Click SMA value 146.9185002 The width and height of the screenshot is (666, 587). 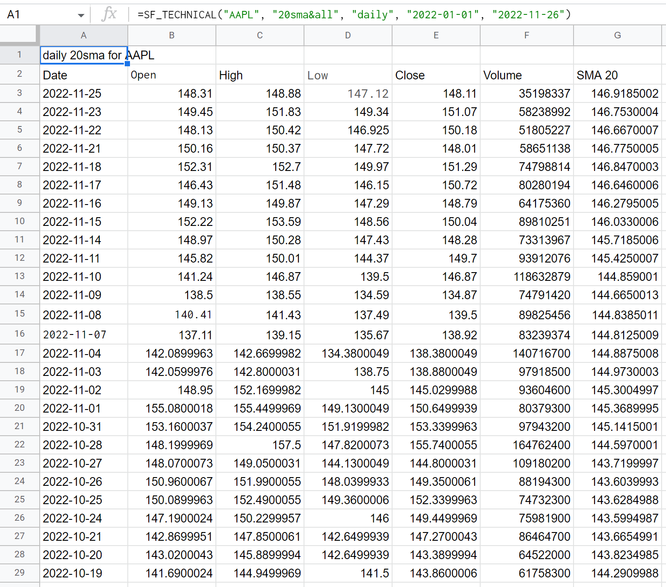[618, 93]
